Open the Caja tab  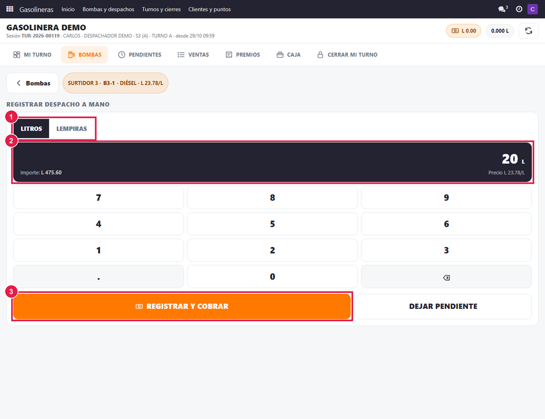pos(288,55)
